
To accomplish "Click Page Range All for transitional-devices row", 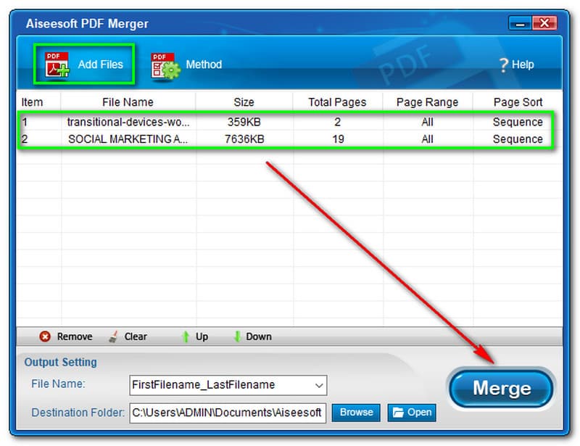I will [427, 122].
